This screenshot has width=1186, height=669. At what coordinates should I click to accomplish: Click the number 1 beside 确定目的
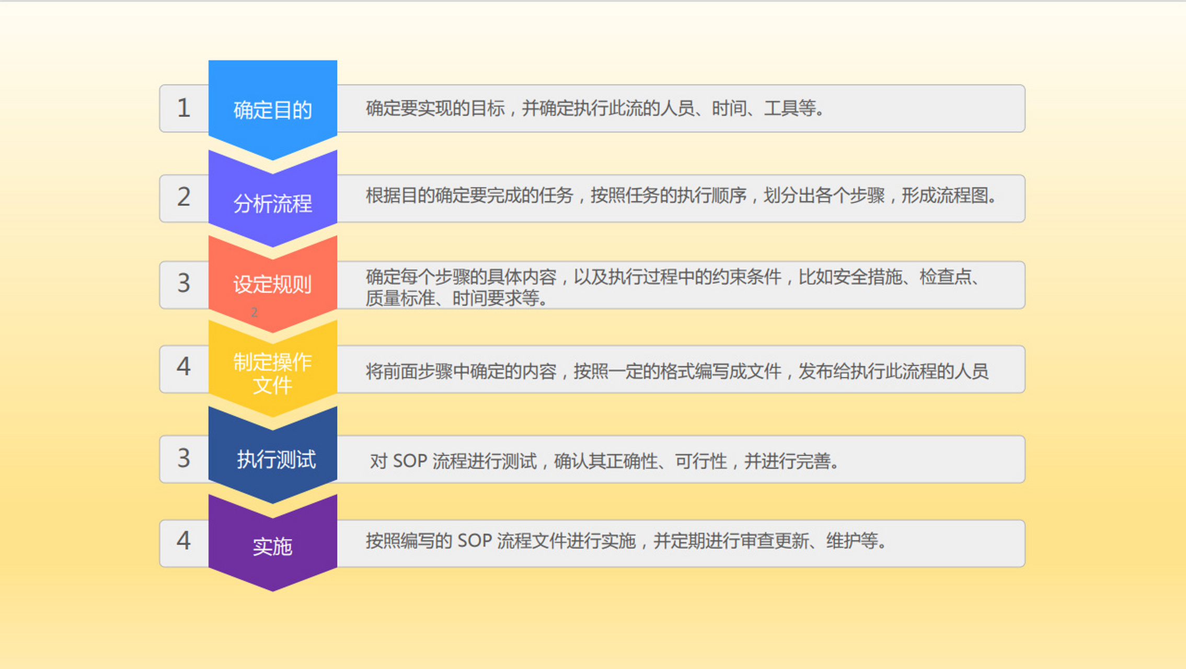click(183, 109)
